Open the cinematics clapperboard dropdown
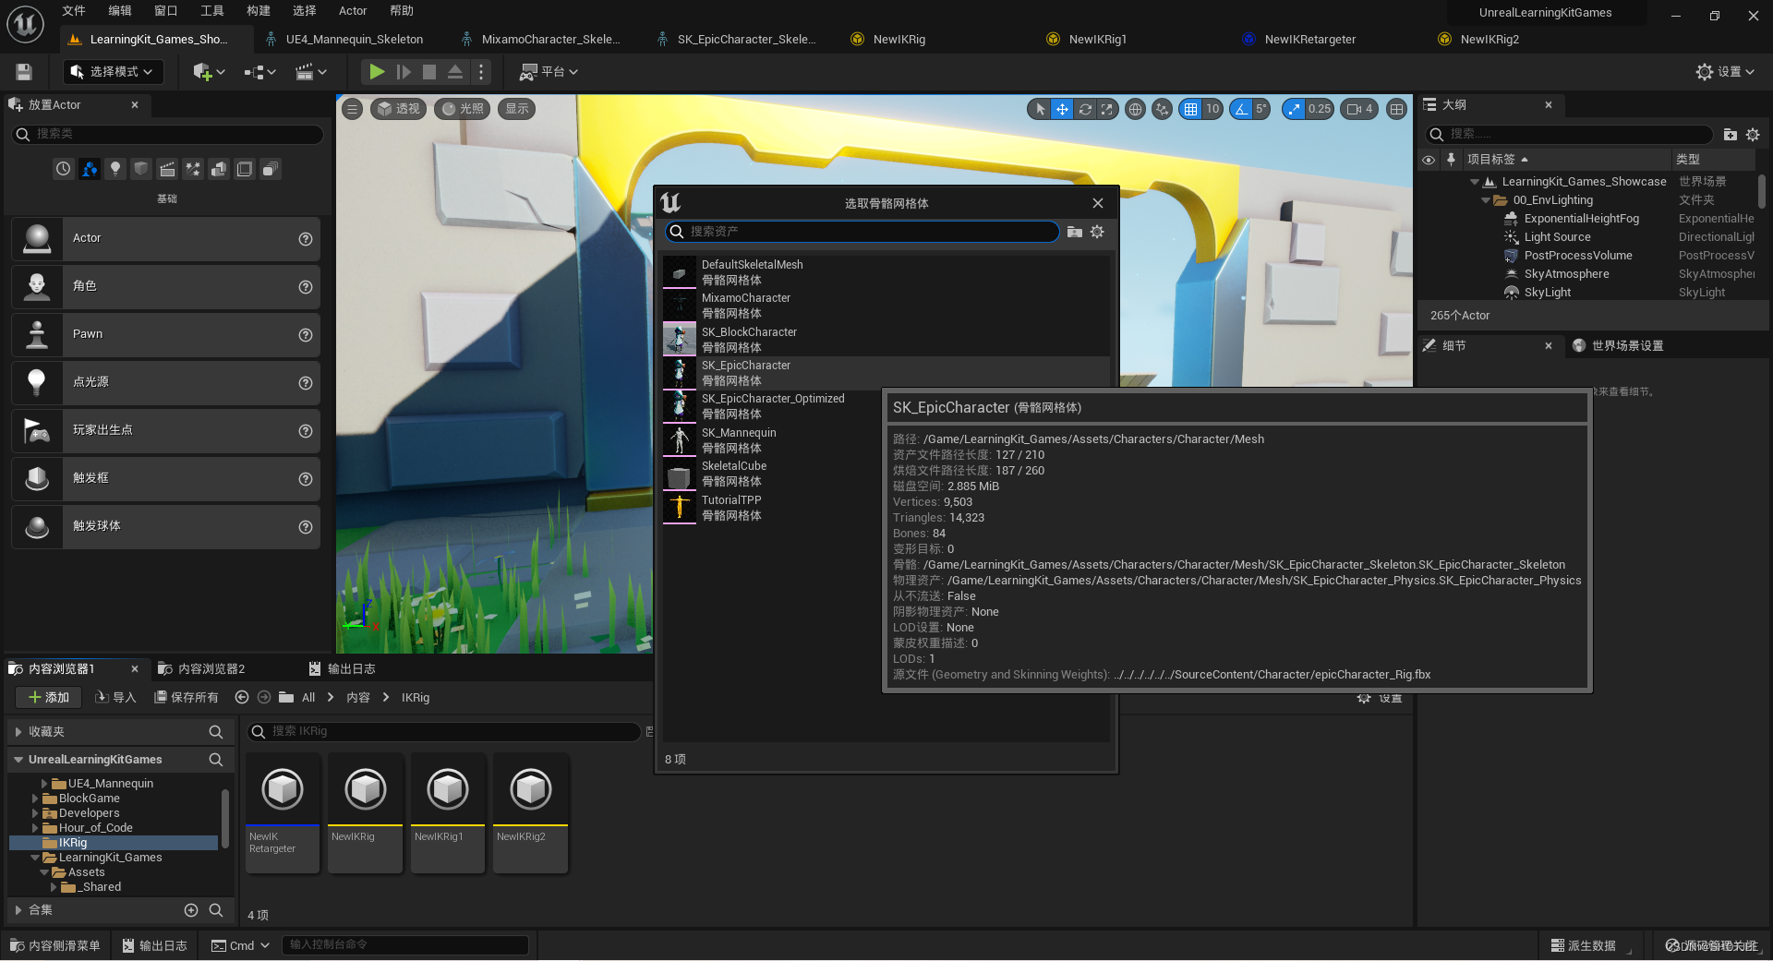 click(x=310, y=72)
